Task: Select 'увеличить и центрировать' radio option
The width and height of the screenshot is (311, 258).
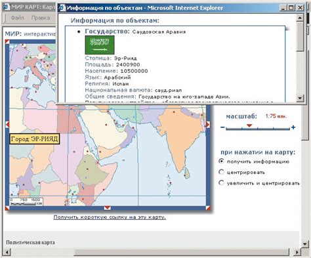Action: click(221, 183)
